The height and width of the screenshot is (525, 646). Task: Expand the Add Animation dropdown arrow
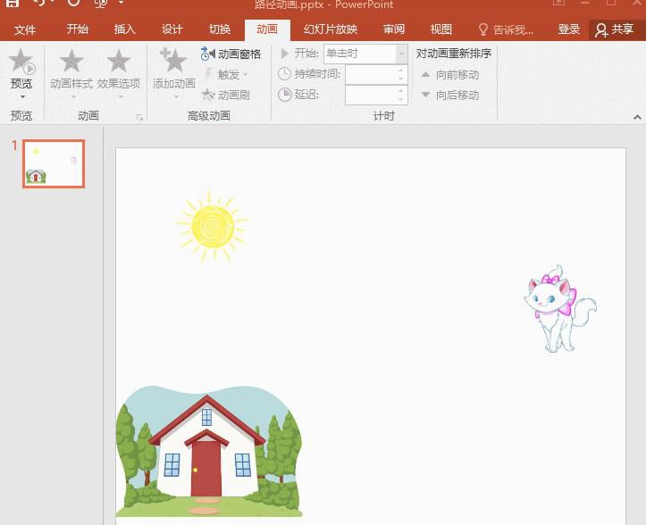click(x=176, y=96)
